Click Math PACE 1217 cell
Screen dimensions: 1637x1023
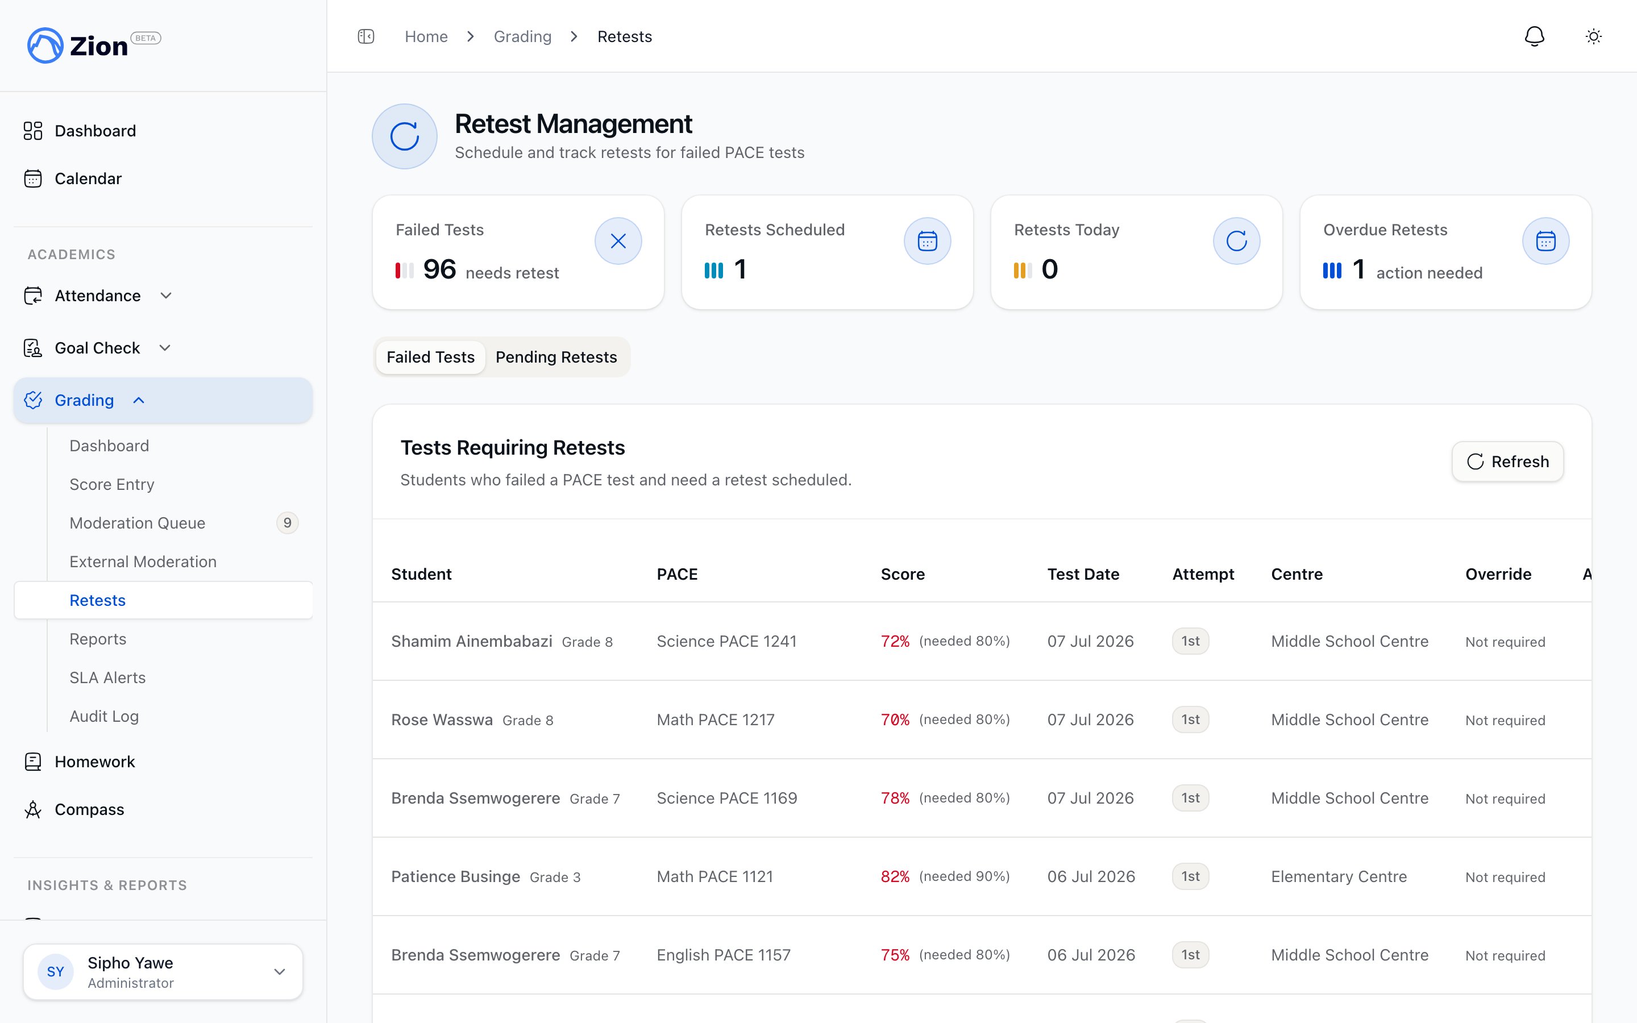(x=716, y=719)
